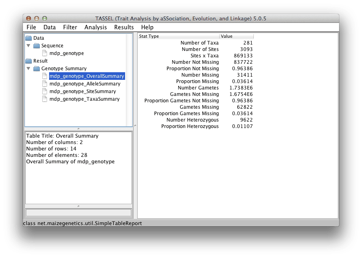Open the Results menu

(x=124, y=27)
